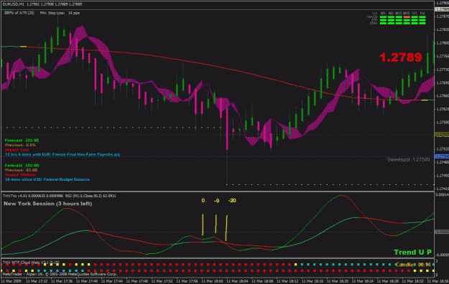Click the 'Impact: Low' news label
Viewport: 449px width, 284px height.
[x=17, y=150]
